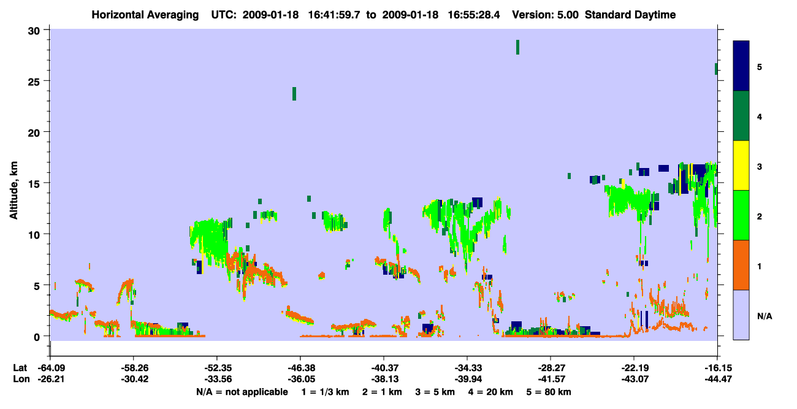Click the longitude value -43.07
The image size is (797, 409).
(633, 380)
